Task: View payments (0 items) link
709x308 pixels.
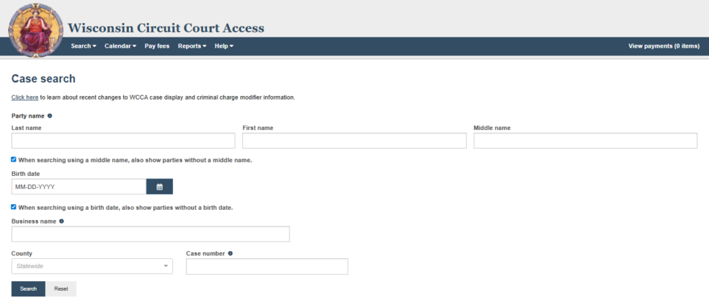Action: click(x=663, y=46)
